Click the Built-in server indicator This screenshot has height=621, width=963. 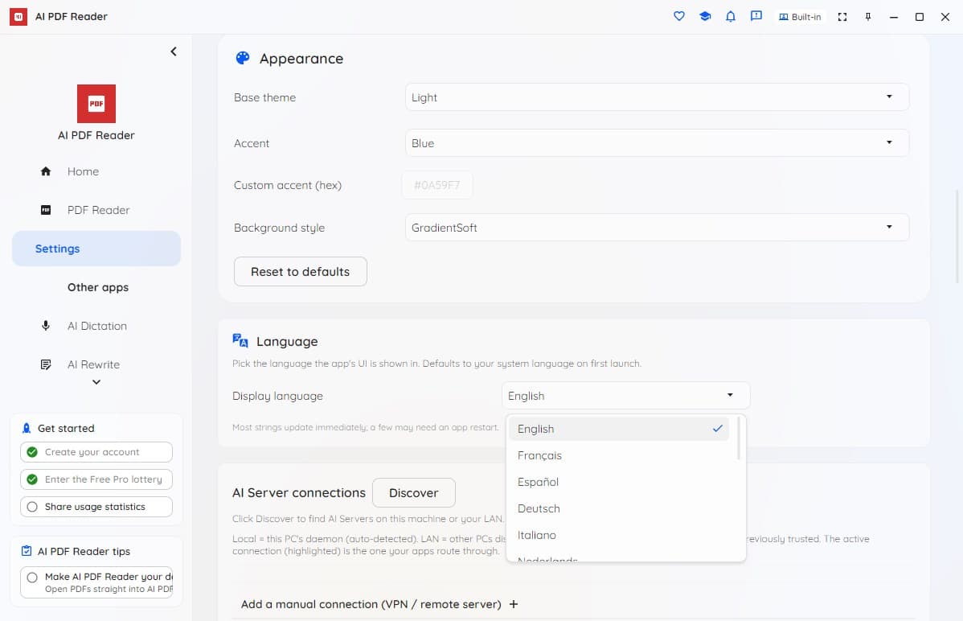coord(800,17)
